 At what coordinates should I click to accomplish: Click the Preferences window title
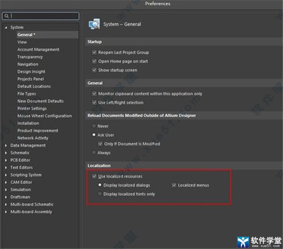(158, 4)
